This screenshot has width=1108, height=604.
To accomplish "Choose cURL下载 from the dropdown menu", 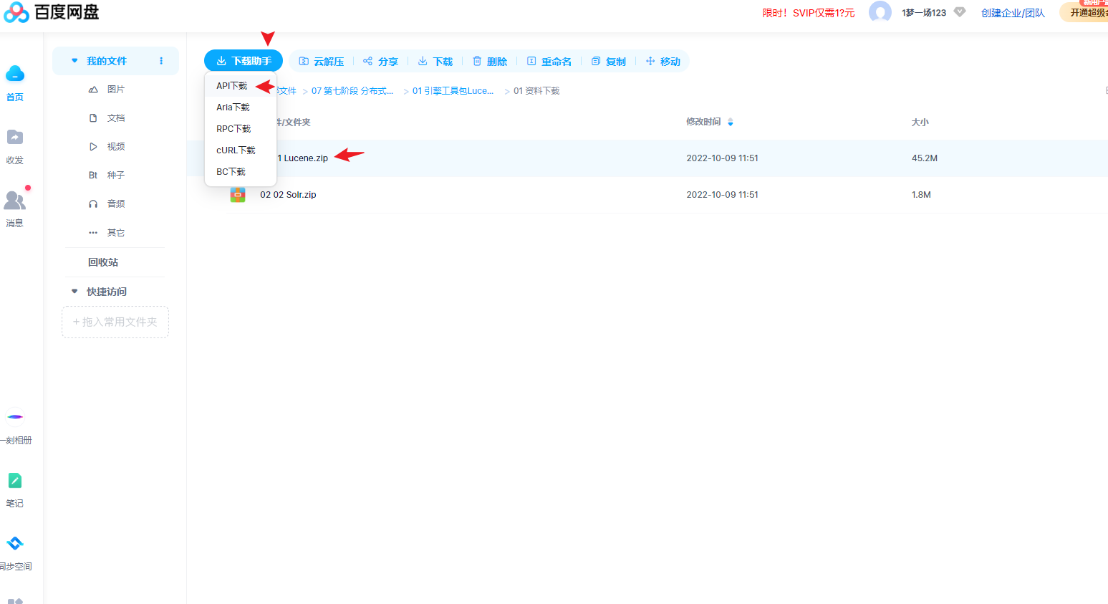I will [x=236, y=150].
